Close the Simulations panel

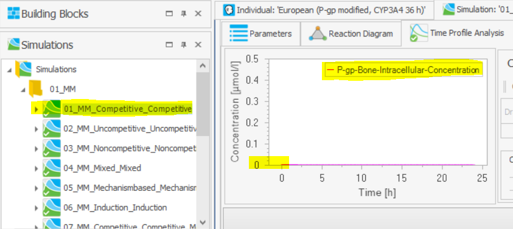click(x=198, y=44)
